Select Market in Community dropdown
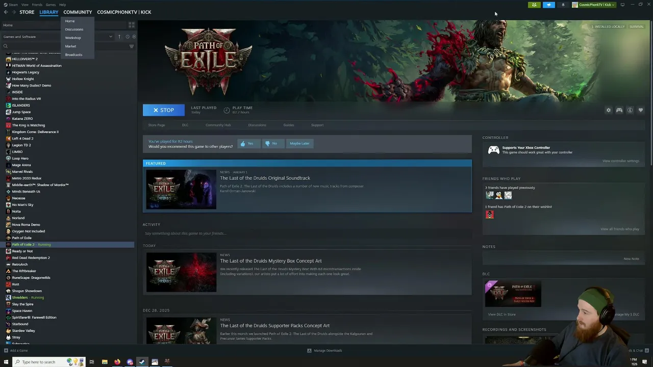The width and height of the screenshot is (653, 367). (x=70, y=46)
